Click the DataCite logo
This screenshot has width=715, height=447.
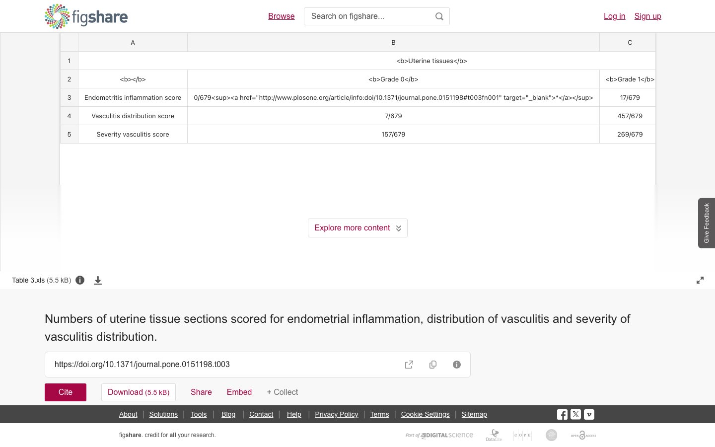pos(494,435)
